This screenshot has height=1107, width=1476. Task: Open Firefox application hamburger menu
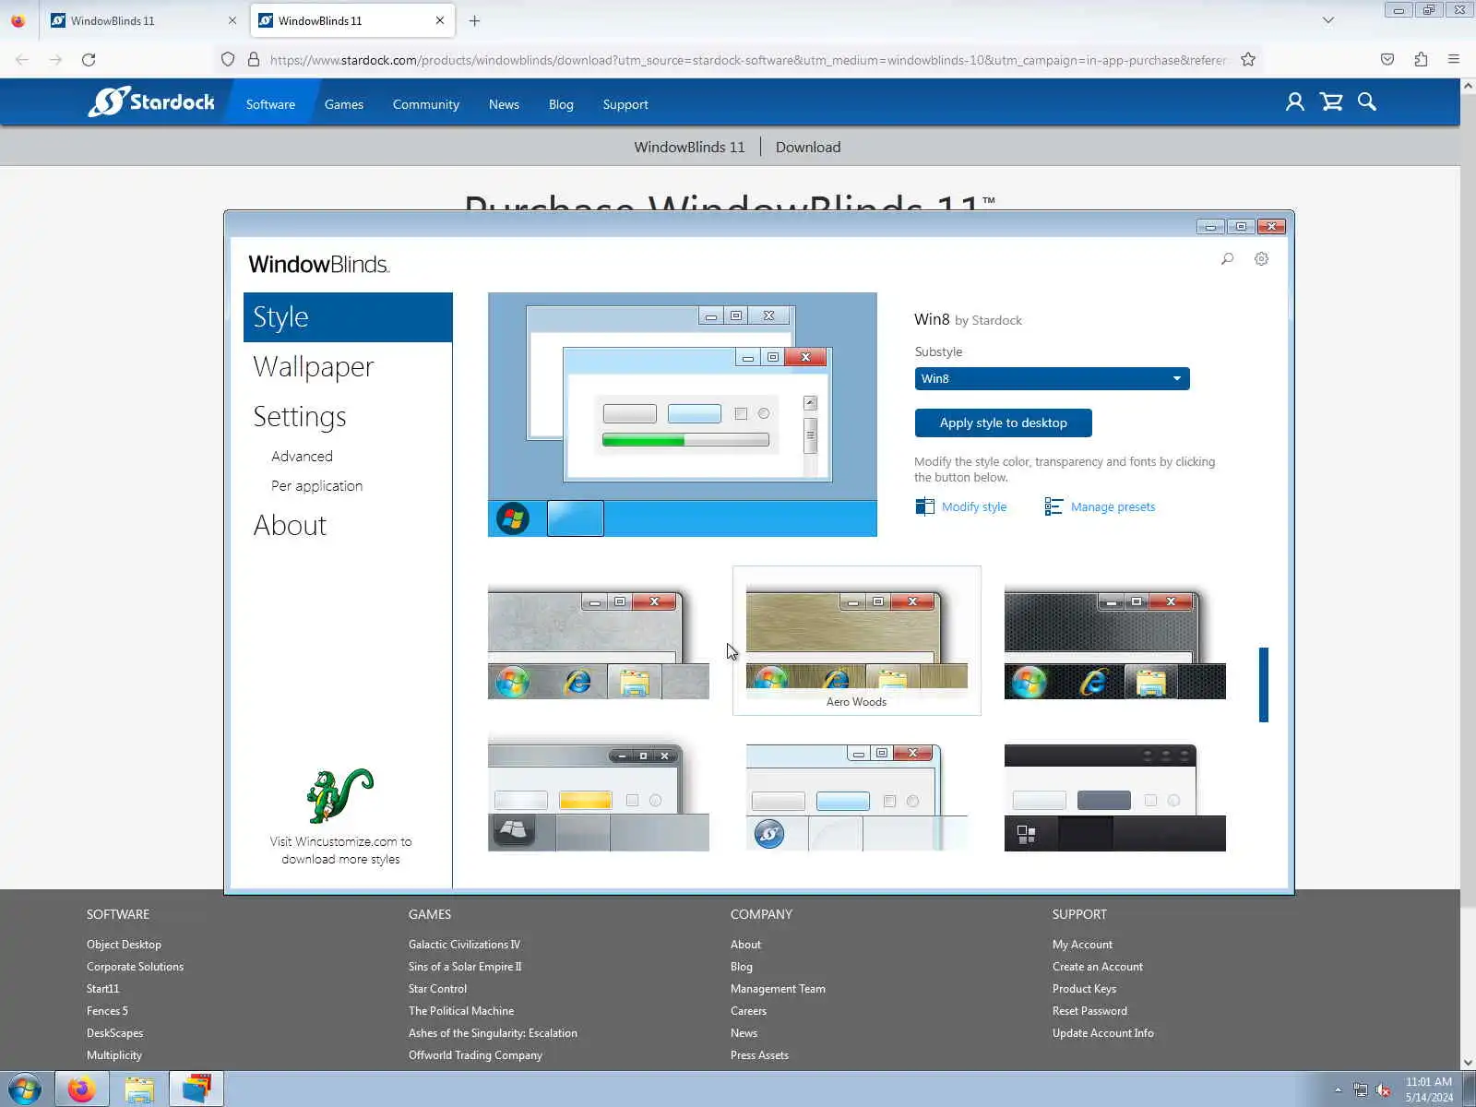1454,59
